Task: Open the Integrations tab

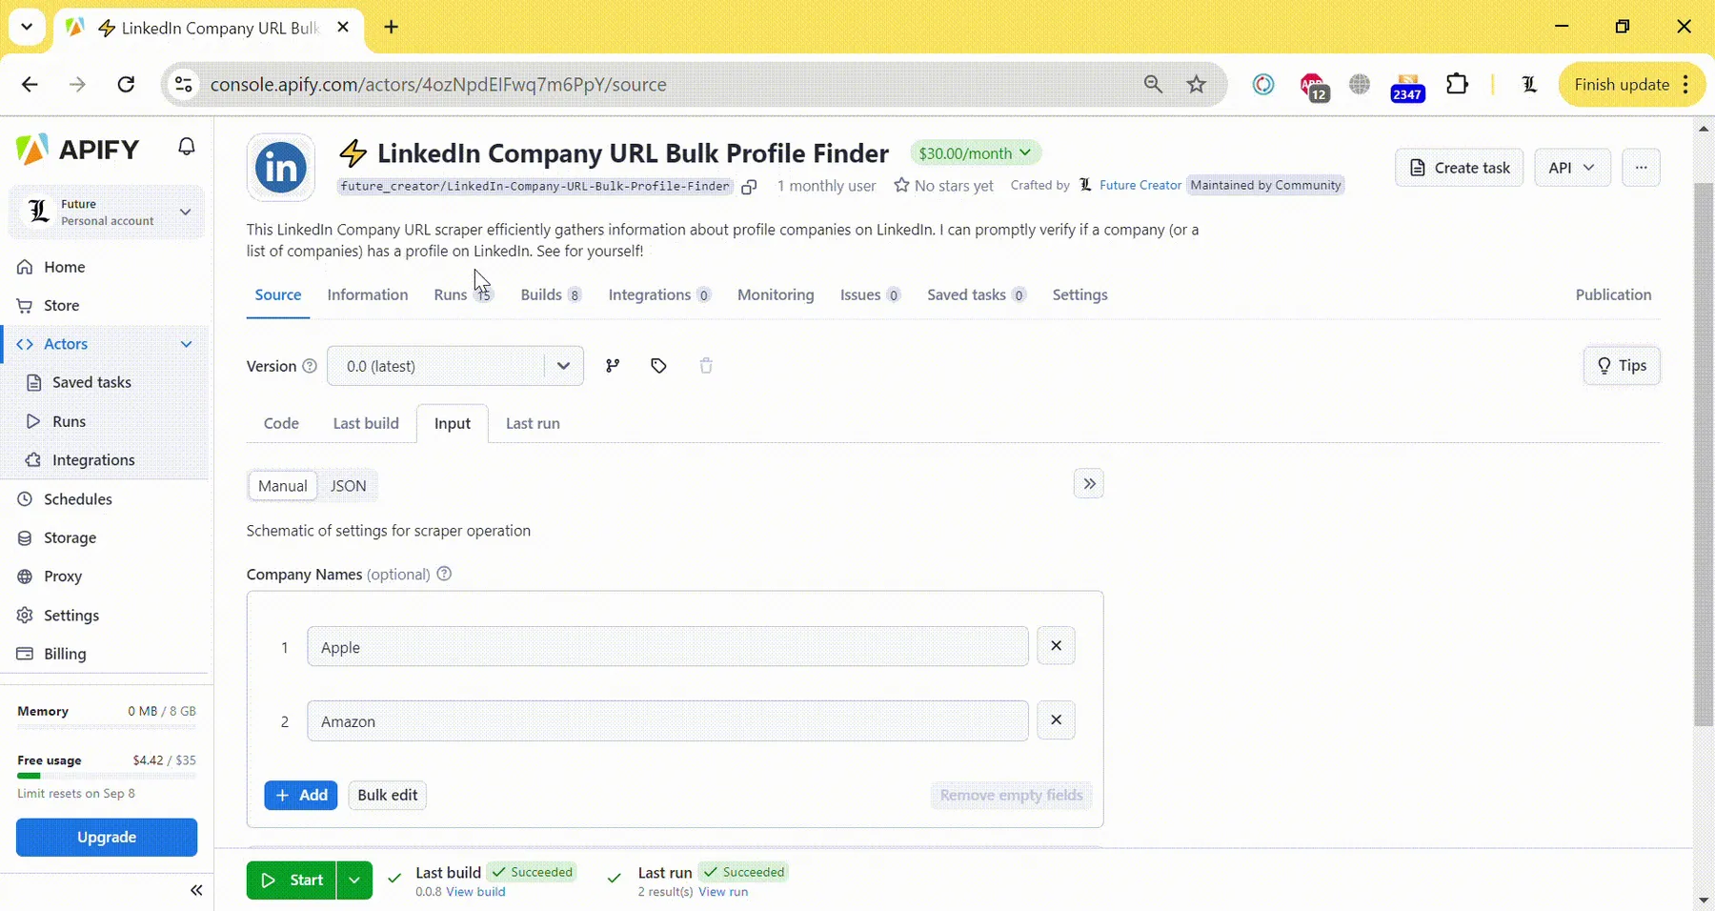Action: click(x=659, y=295)
